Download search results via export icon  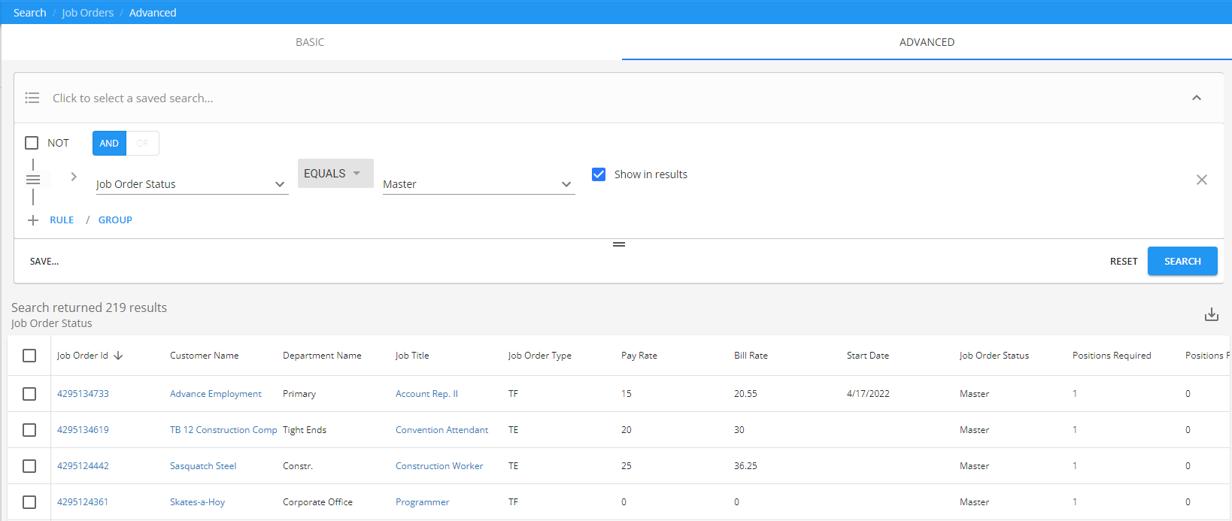1211,314
